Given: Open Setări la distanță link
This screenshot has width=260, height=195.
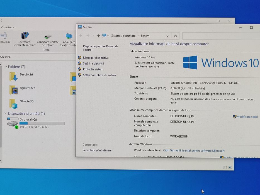Looking at the screenshot, I should (x=93, y=64).
